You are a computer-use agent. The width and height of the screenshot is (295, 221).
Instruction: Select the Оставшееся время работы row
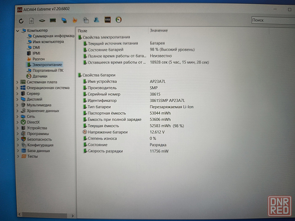[x=146, y=62]
